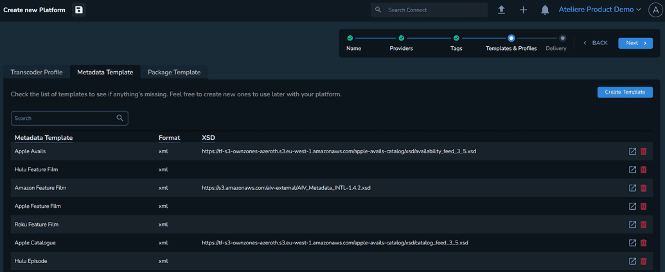Delete the Hulu Episode template
The height and width of the screenshot is (272, 665).
click(x=643, y=261)
